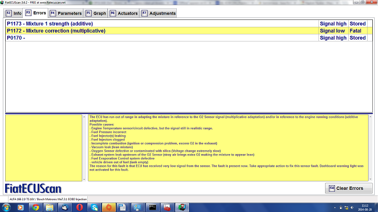Click the F6 key icon on Actuators tab

click(112, 13)
